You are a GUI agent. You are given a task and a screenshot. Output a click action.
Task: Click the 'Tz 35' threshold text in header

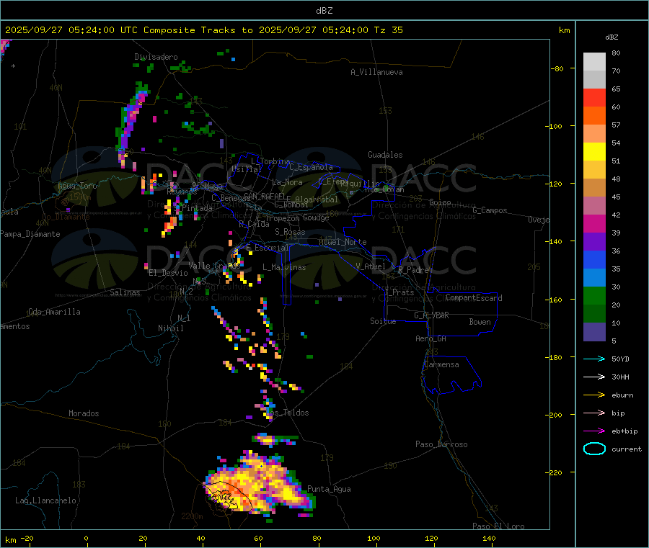pyautogui.click(x=388, y=30)
